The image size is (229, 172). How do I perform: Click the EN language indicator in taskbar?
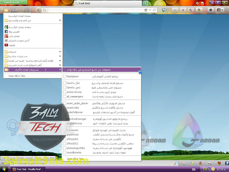(x=194, y=169)
